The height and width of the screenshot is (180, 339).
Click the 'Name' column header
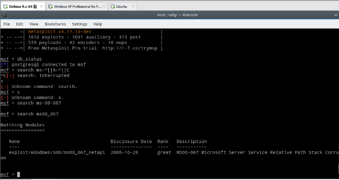[x=14, y=142]
